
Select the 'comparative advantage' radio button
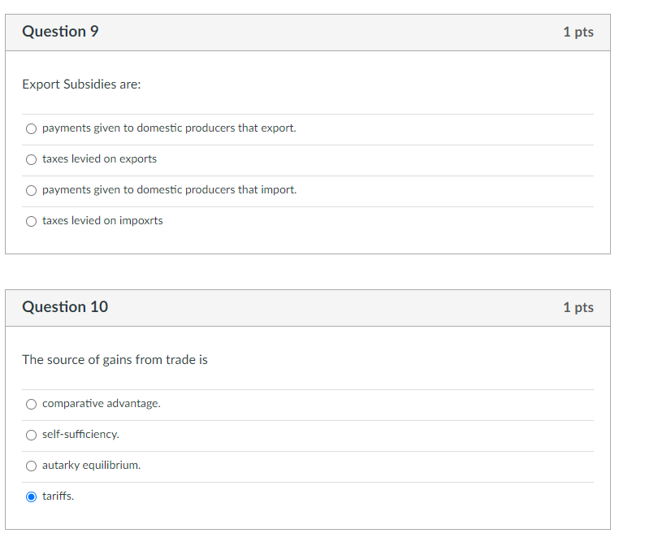31,405
